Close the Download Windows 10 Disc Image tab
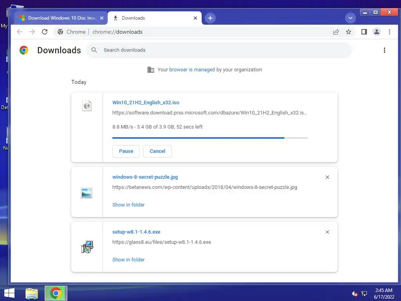 pyautogui.click(x=102, y=18)
